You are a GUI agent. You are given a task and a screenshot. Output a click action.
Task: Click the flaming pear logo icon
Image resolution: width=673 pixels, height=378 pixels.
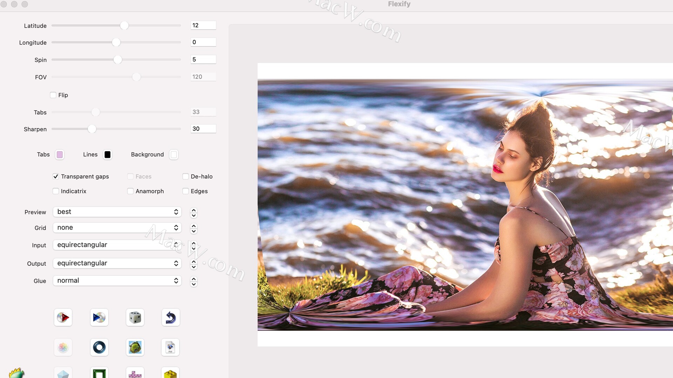click(16, 373)
